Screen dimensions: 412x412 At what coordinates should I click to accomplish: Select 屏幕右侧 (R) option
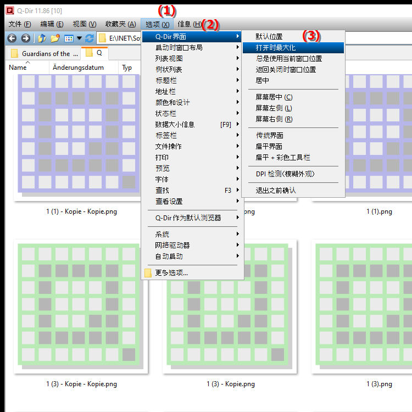293,119
